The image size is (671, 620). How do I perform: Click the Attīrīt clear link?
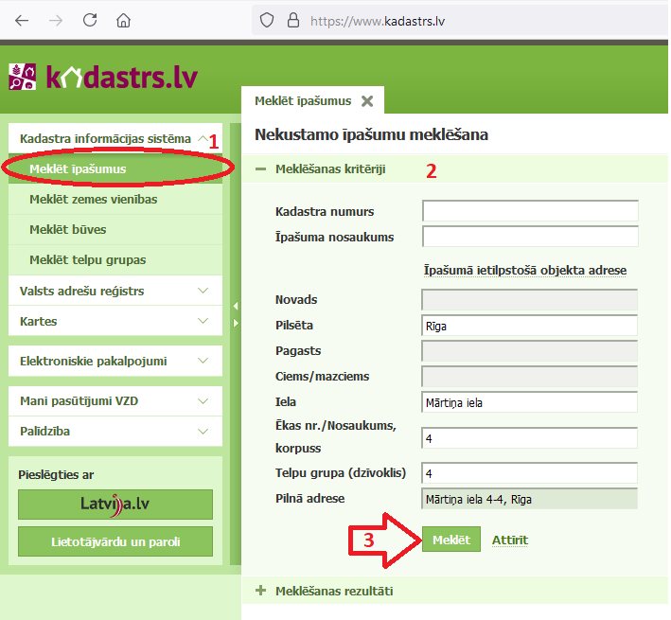click(509, 540)
